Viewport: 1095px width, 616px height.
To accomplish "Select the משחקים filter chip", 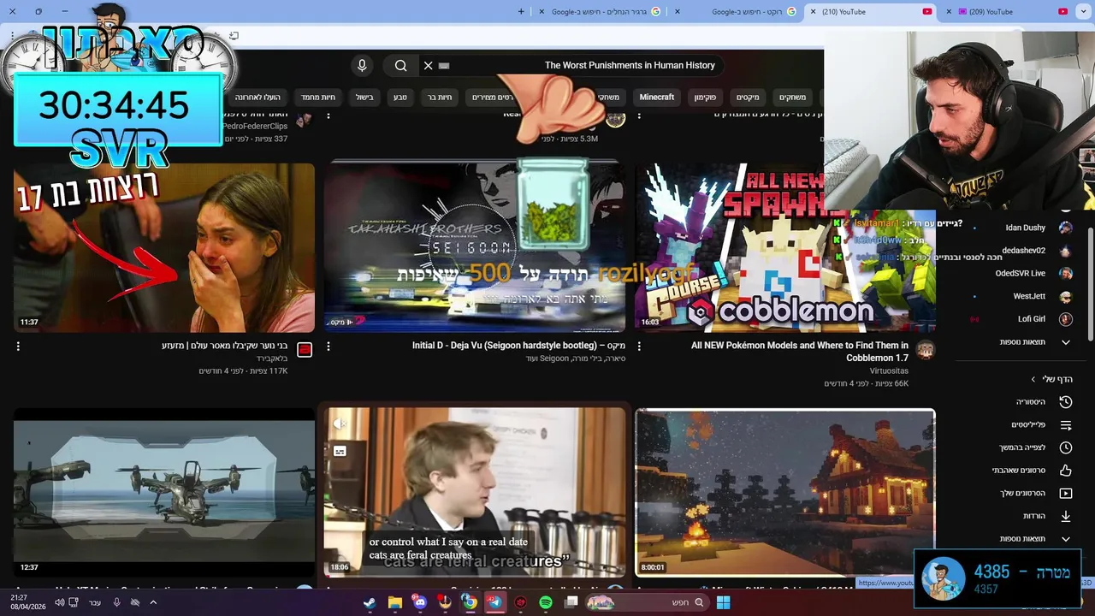I will (792, 98).
